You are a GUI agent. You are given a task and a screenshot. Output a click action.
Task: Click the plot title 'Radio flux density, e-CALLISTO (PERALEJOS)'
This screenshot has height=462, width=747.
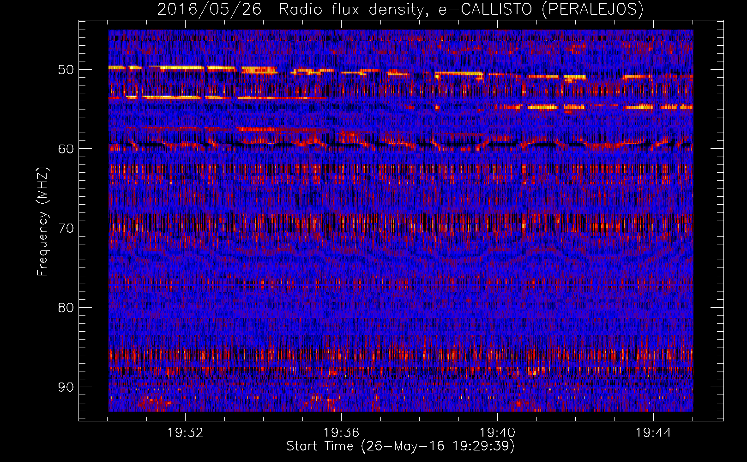(x=461, y=9)
